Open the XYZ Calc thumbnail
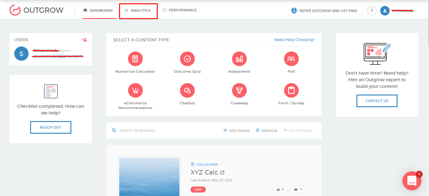 (149, 176)
